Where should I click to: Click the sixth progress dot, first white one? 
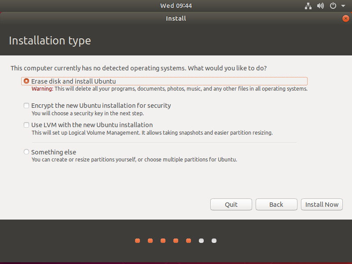coord(201,241)
